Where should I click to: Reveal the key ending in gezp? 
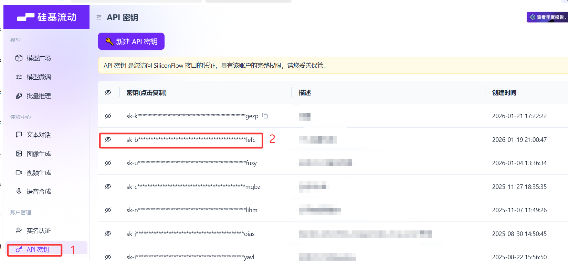click(x=108, y=116)
